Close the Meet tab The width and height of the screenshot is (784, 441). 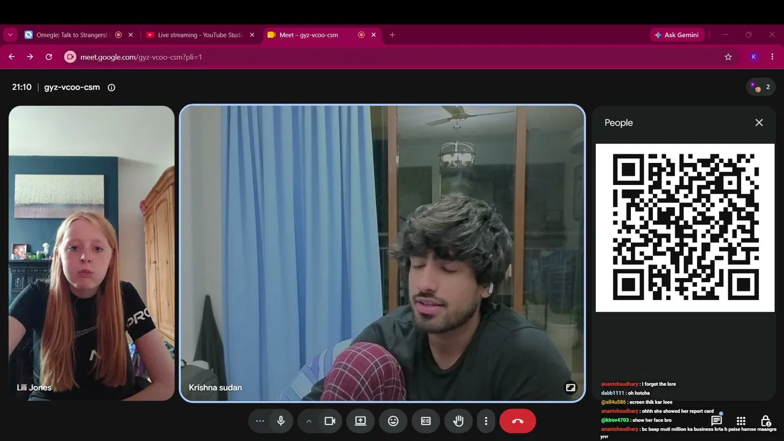click(x=374, y=35)
